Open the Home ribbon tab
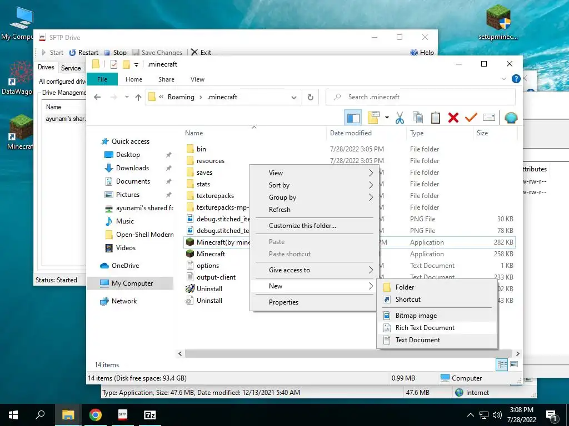Viewport: 569px width, 426px height. pos(134,79)
